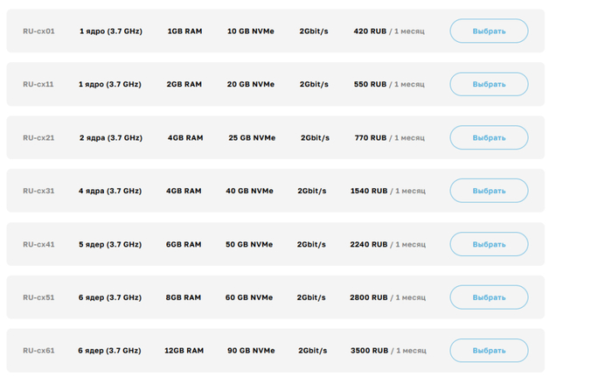Click the RU-cx01 plan name
The width and height of the screenshot is (612, 377).
click(x=38, y=31)
